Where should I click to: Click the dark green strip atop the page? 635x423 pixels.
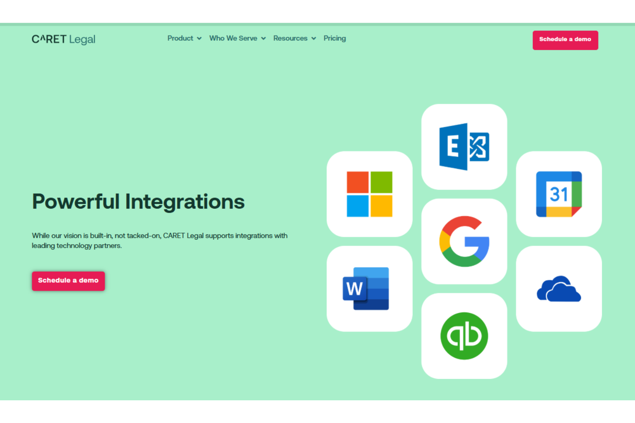(317, 24)
